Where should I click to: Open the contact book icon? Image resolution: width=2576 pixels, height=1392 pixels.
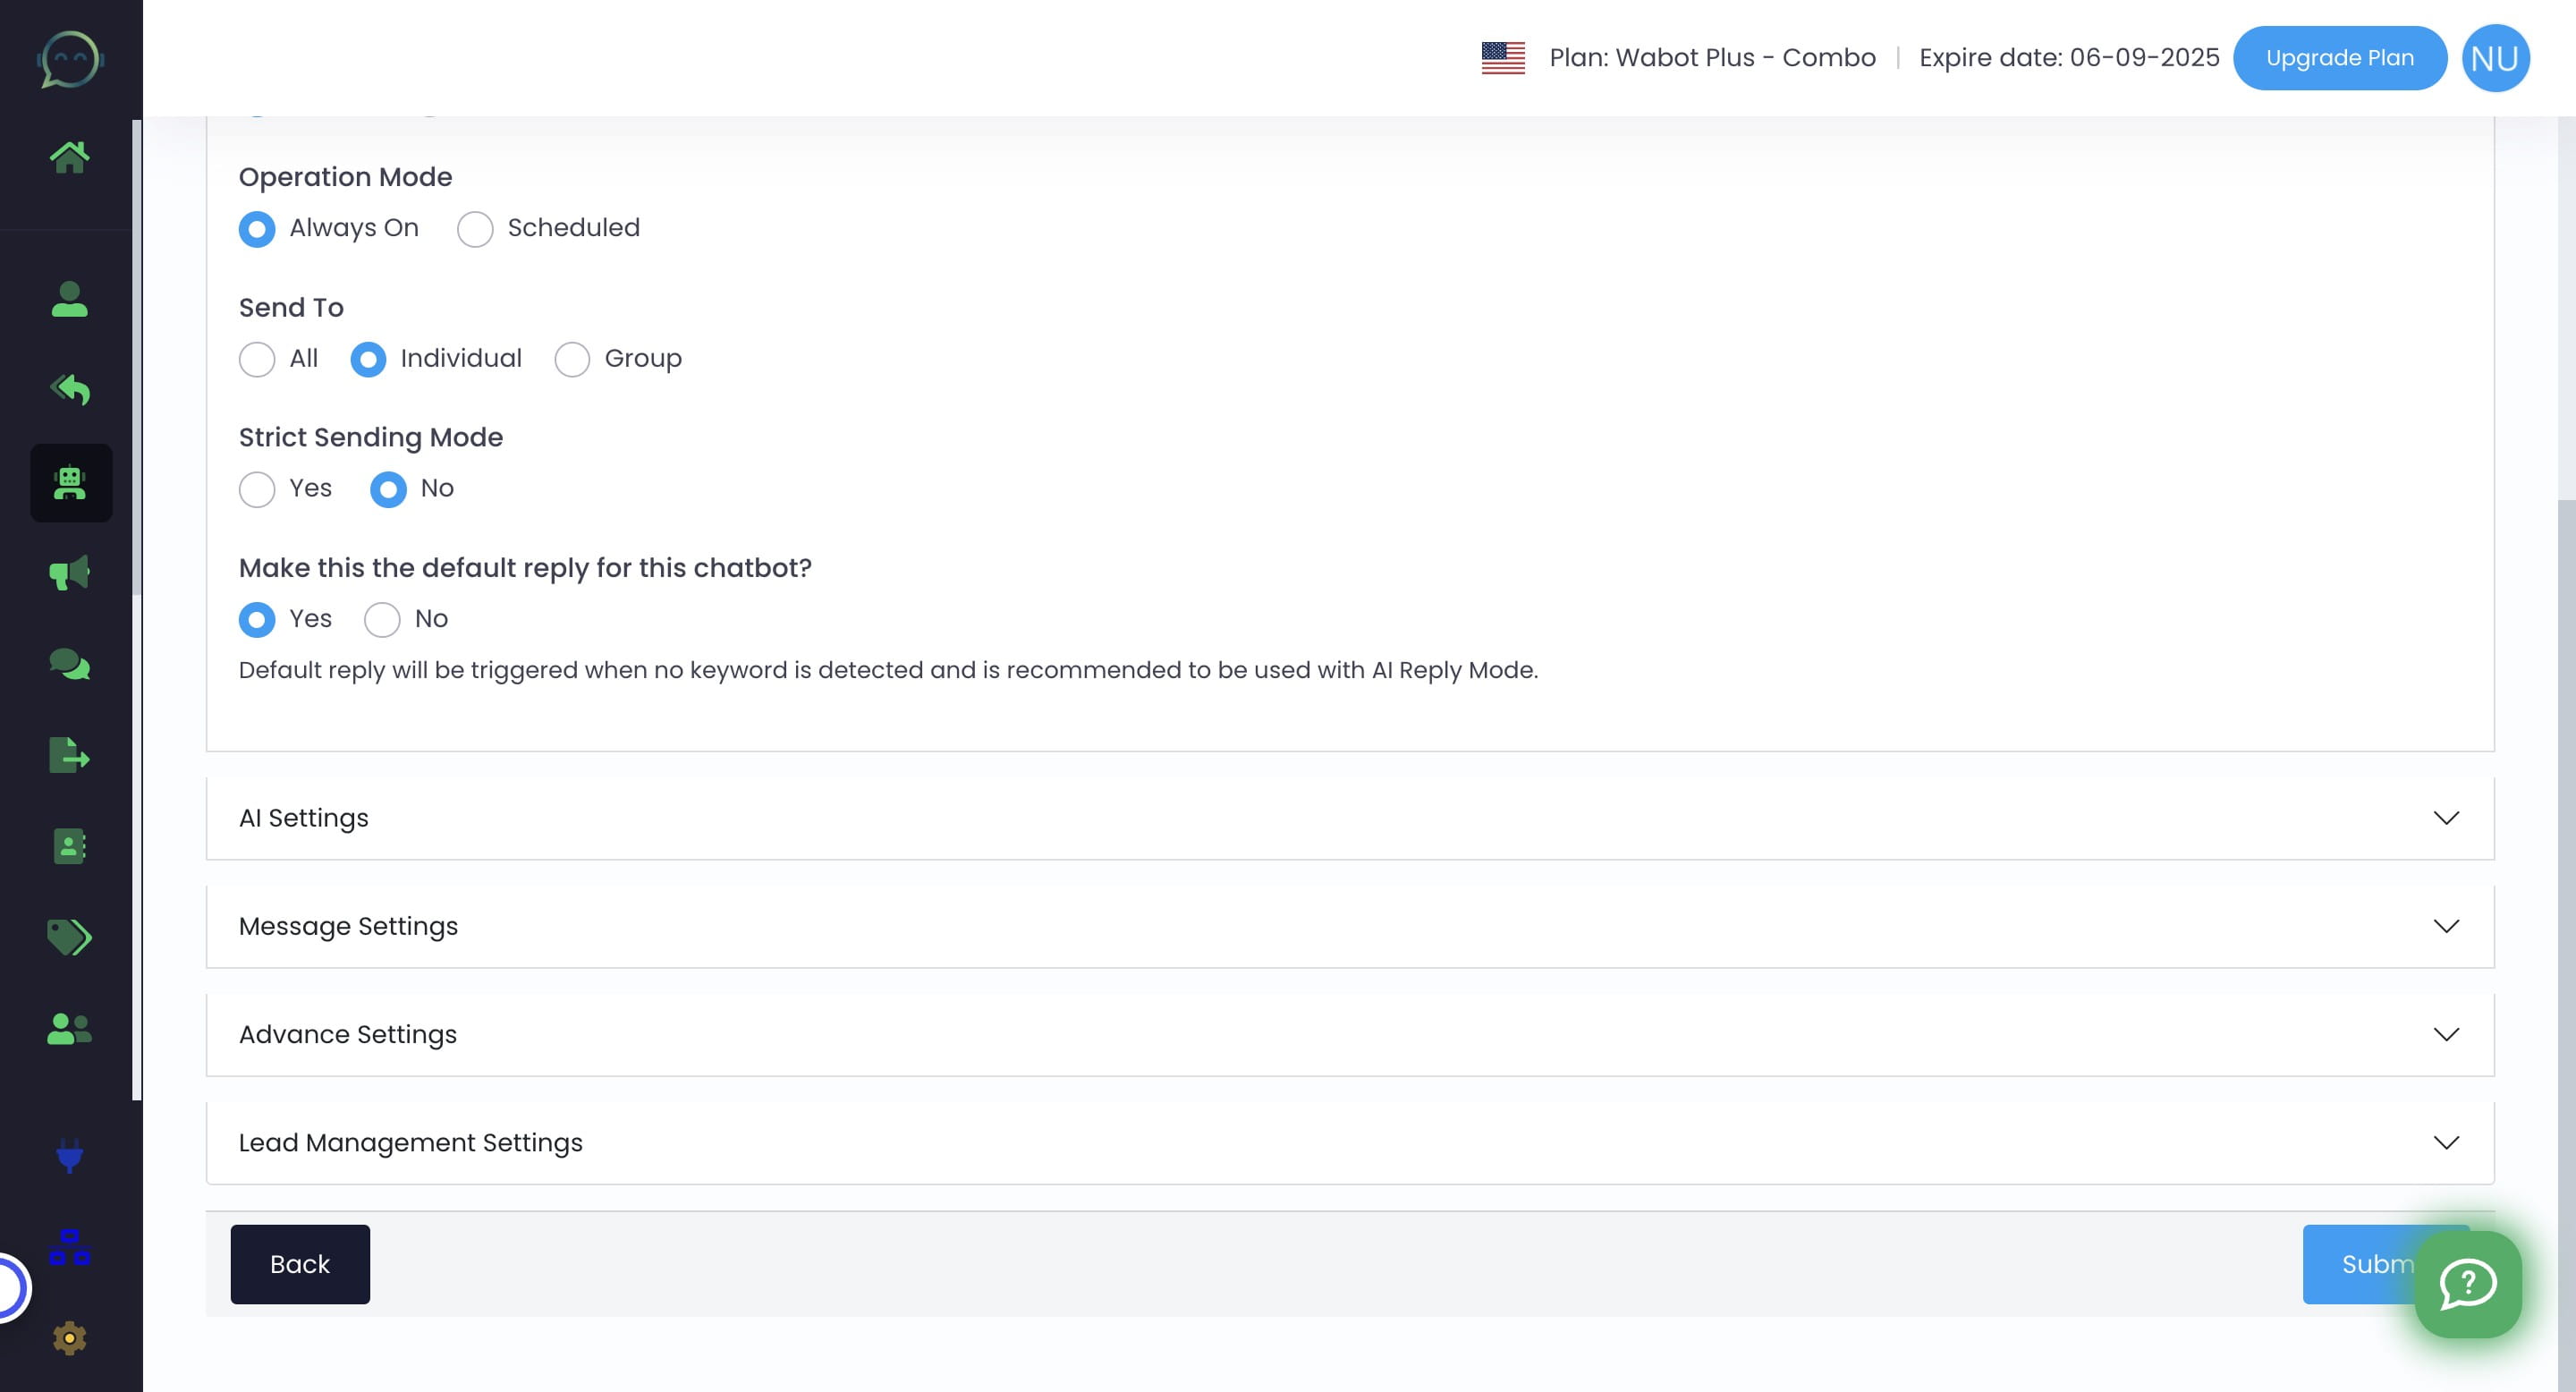[70, 846]
